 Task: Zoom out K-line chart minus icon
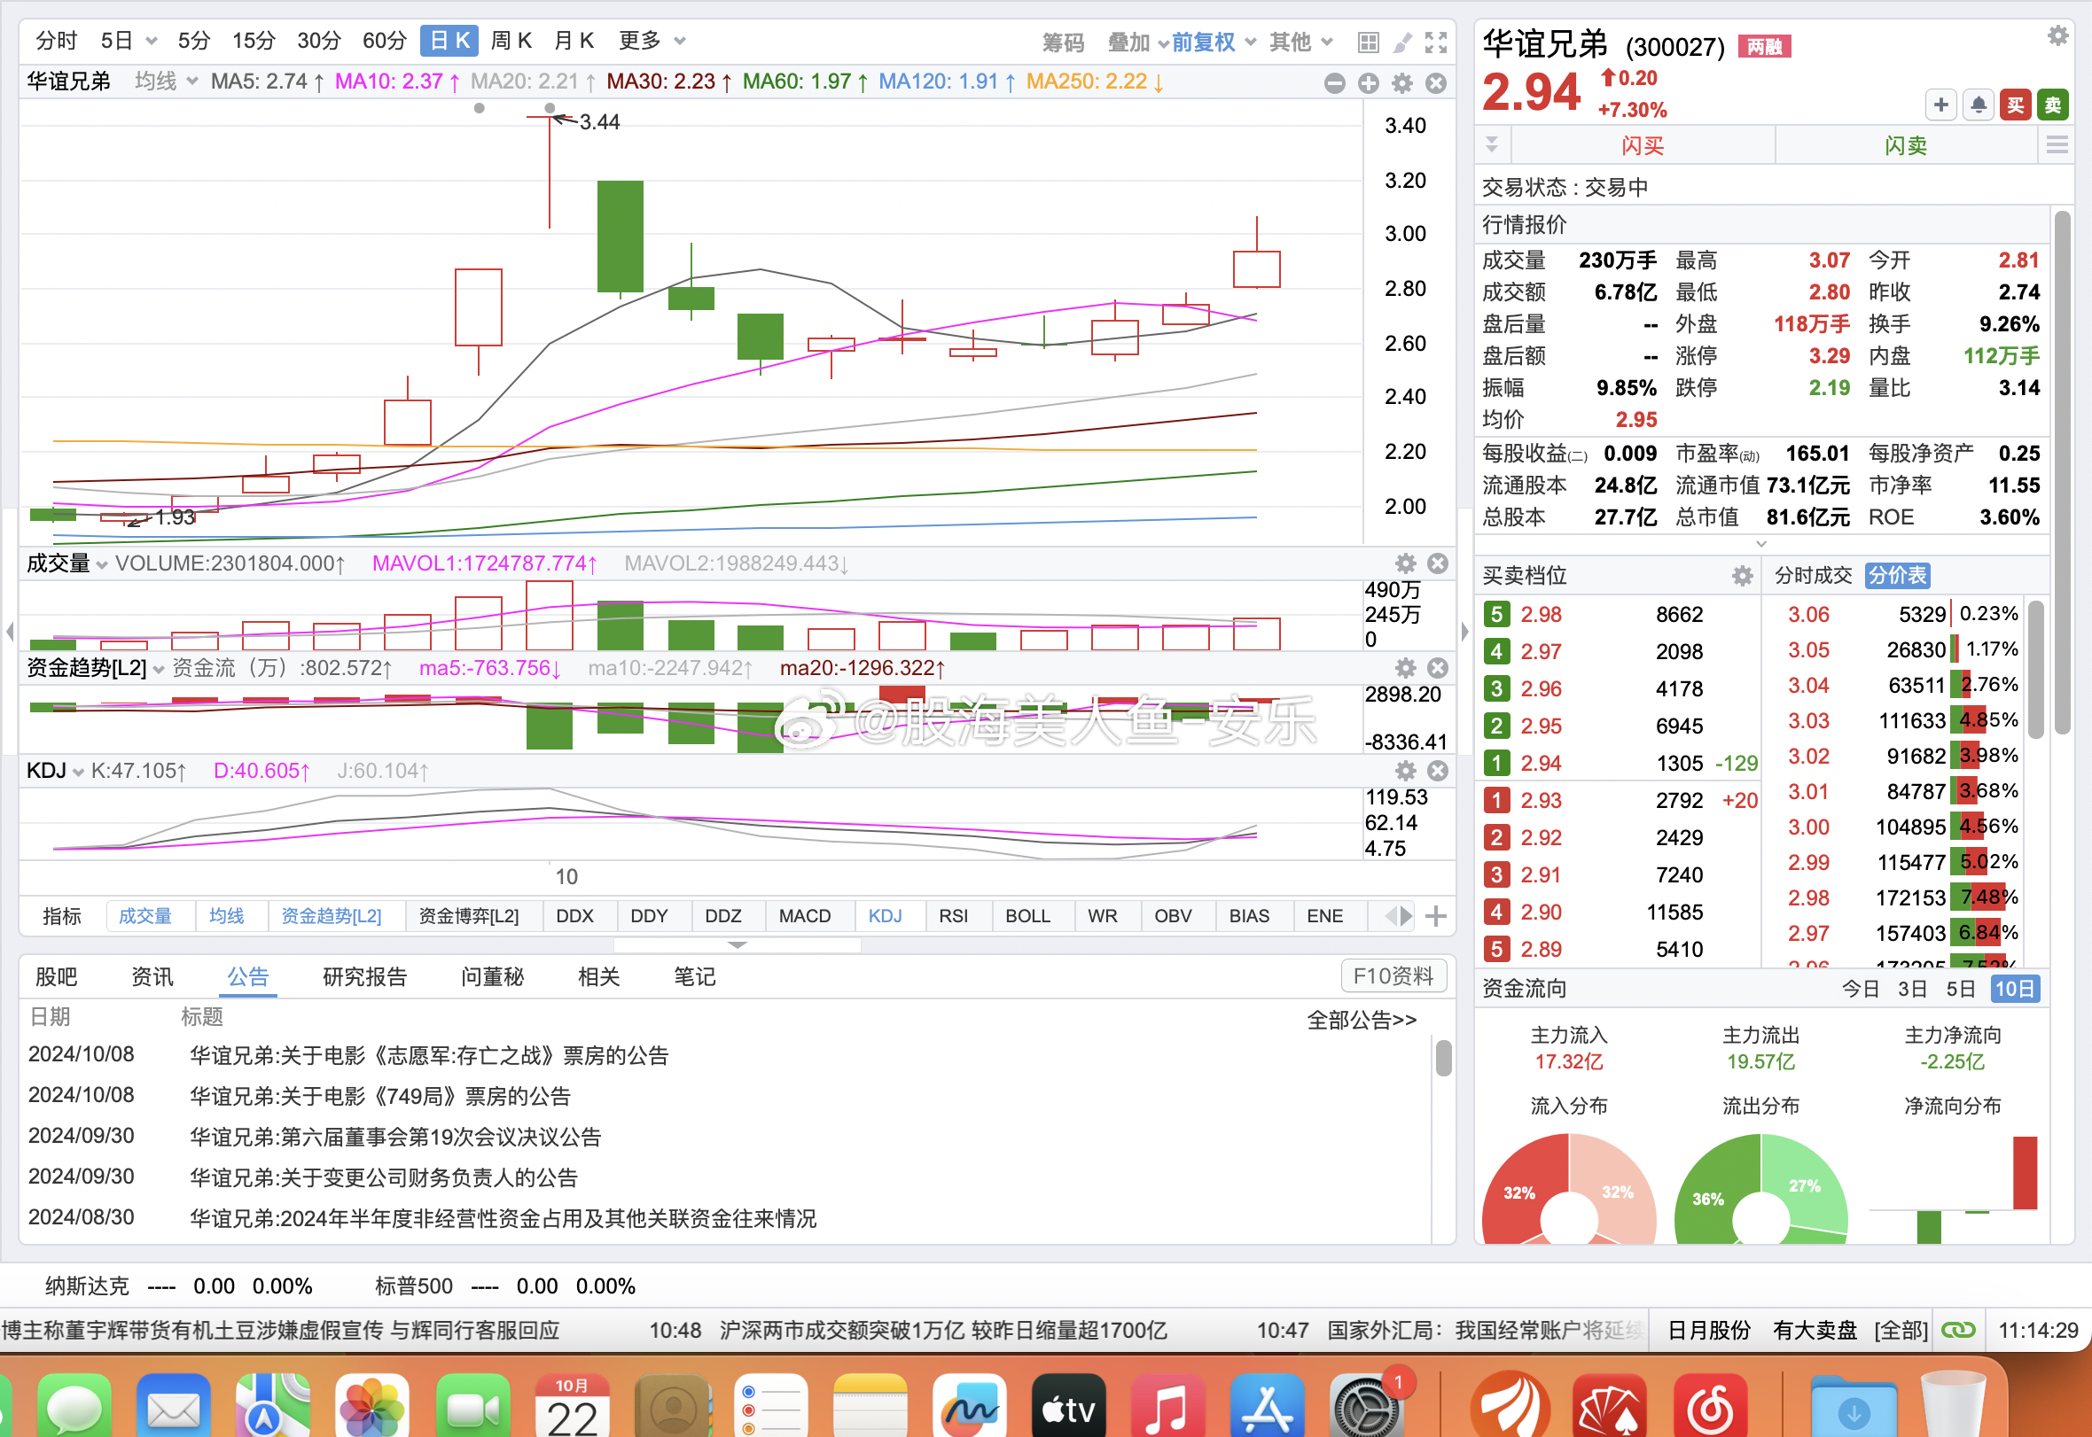1334,84
